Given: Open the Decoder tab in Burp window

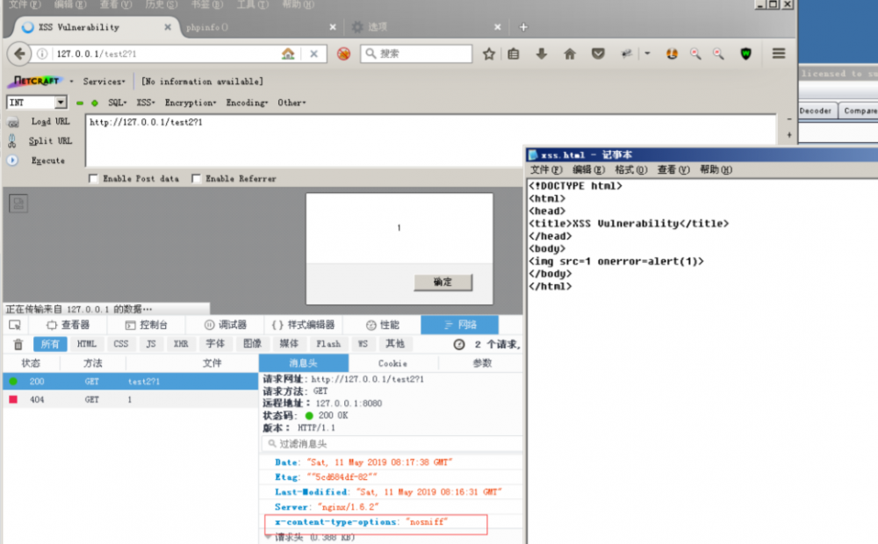Looking at the screenshot, I should (x=816, y=111).
